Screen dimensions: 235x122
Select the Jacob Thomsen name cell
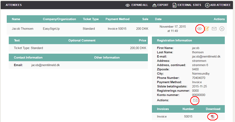[x=23, y=29]
